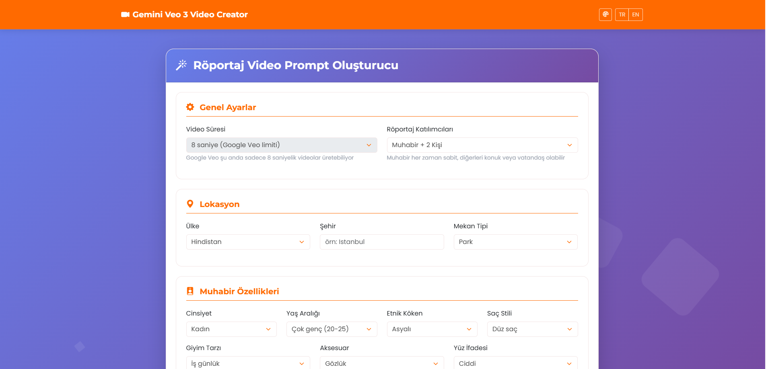Click the reporter badge icon beside Muhabir Özellikleri

[190, 291]
